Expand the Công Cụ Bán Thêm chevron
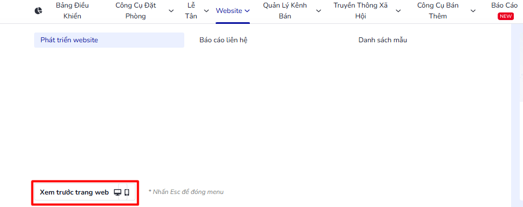Image resolution: width=523 pixels, height=207 pixels. click(x=473, y=11)
